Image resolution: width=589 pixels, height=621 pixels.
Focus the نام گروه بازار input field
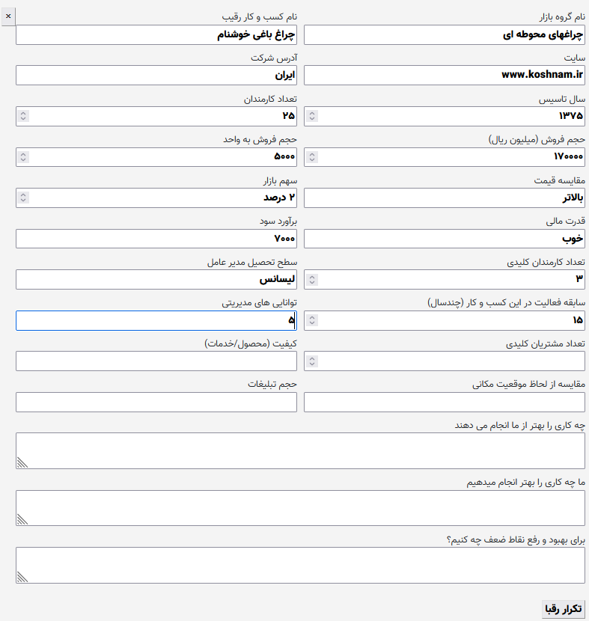click(x=445, y=35)
